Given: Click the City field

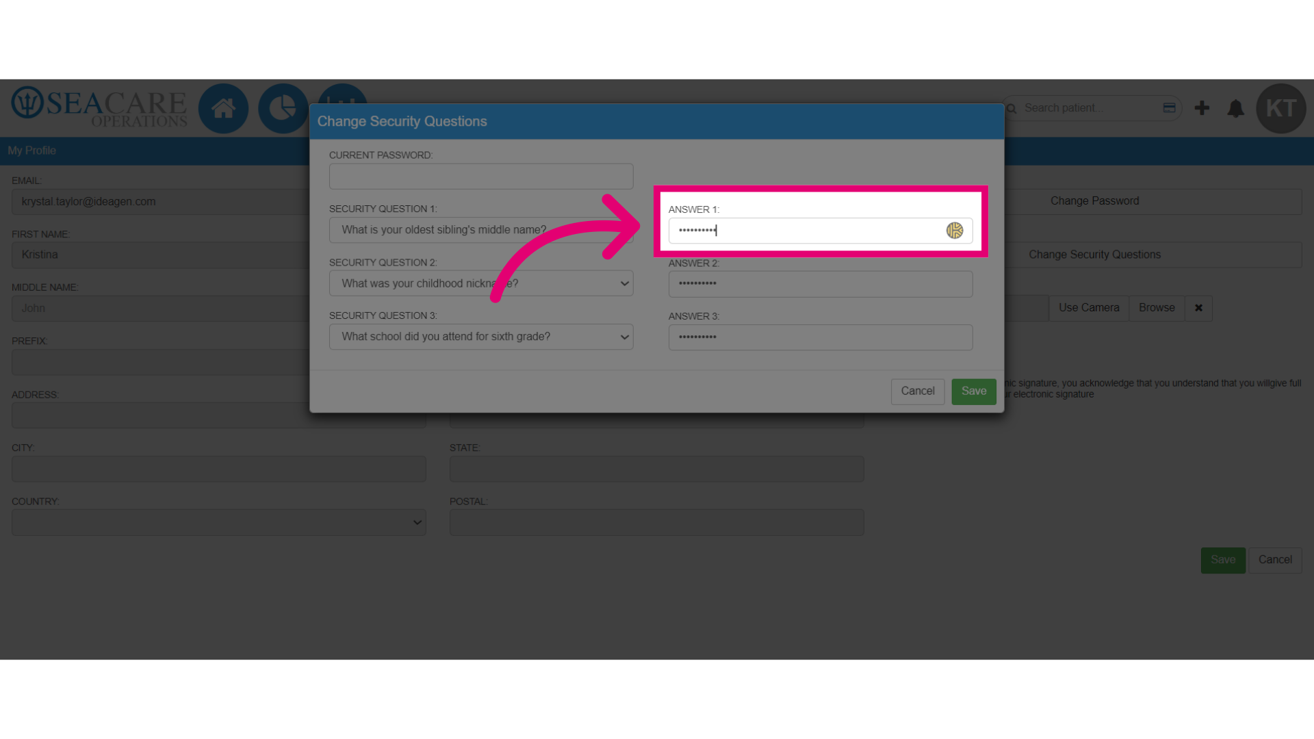Looking at the screenshot, I should 219,469.
